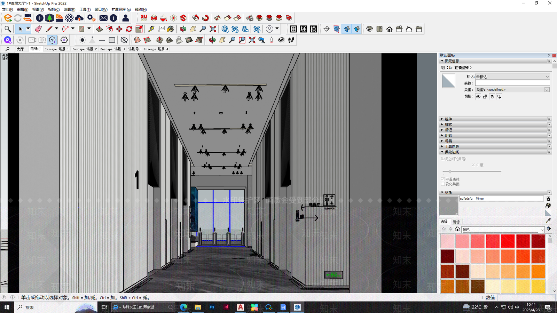Open the 类型 undefined dropdown

512,90
